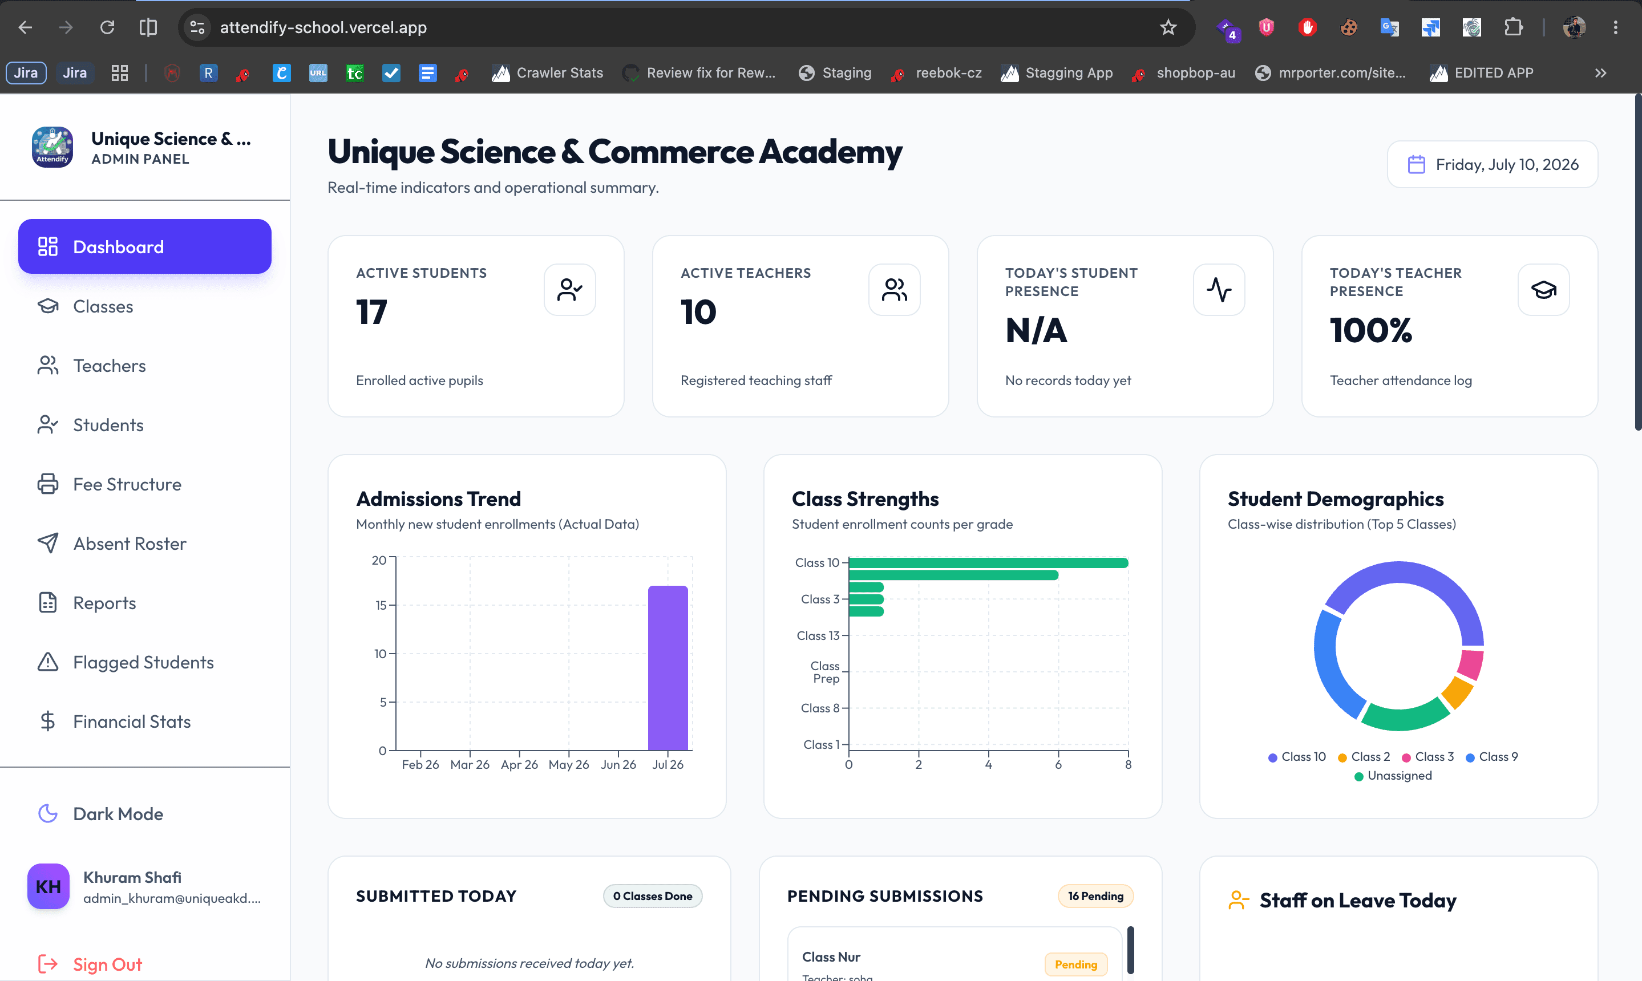
Task: View site information in address bar
Action: click(x=196, y=27)
